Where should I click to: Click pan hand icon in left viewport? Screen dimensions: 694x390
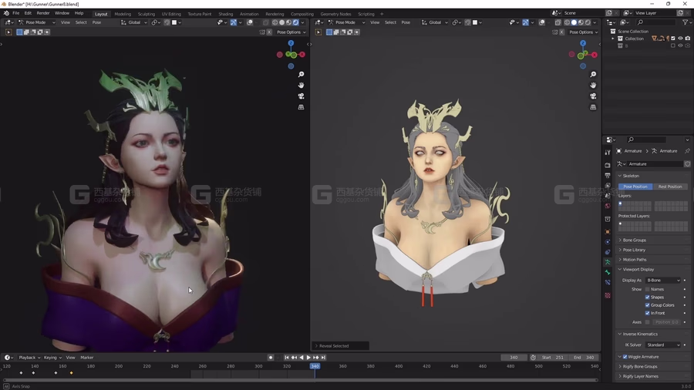point(301,85)
